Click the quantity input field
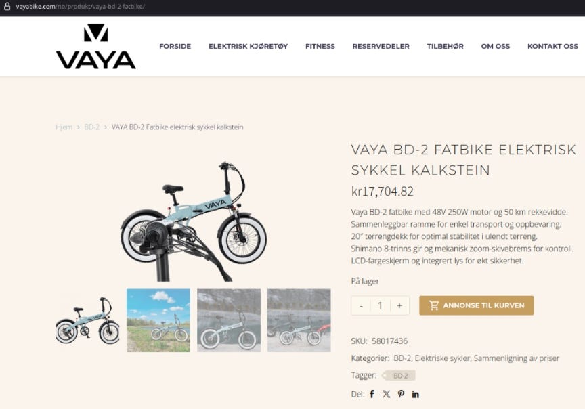Viewport: 585px width, 409px height. [380, 305]
